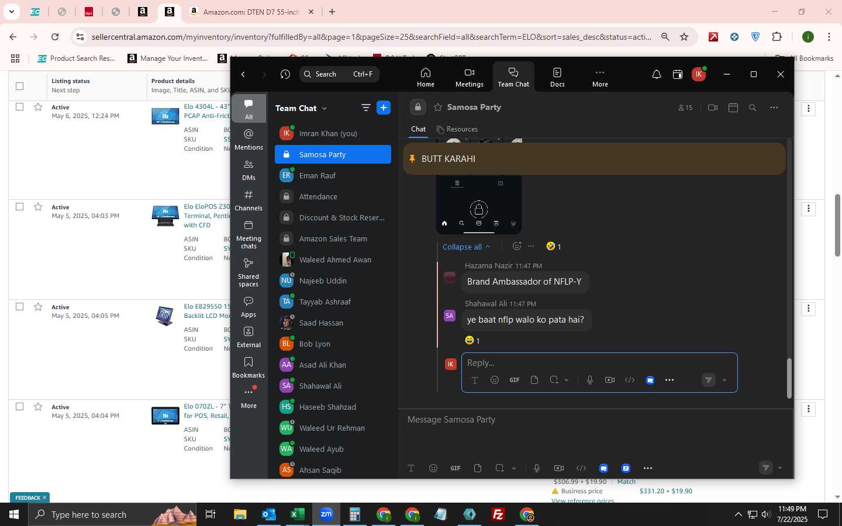Go back with Zoom's back arrow

[243, 74]
